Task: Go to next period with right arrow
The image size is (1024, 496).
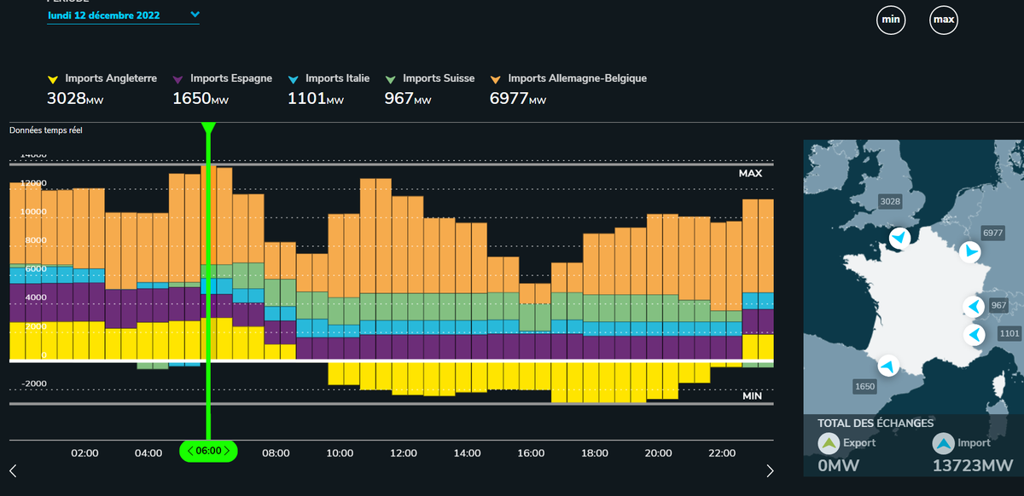Action: pyautogui.click(x=770, y=470)
